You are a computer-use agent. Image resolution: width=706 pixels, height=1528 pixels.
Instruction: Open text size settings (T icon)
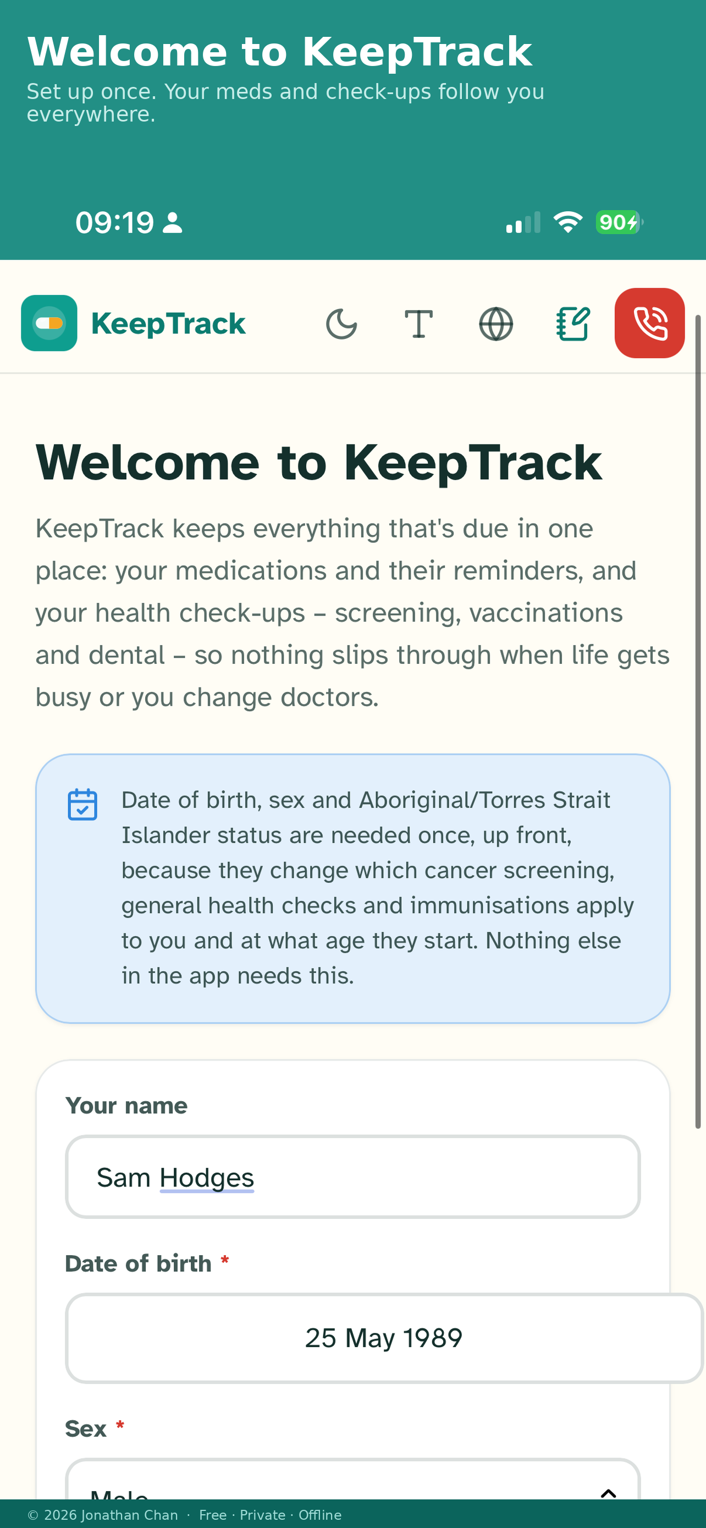418,324
